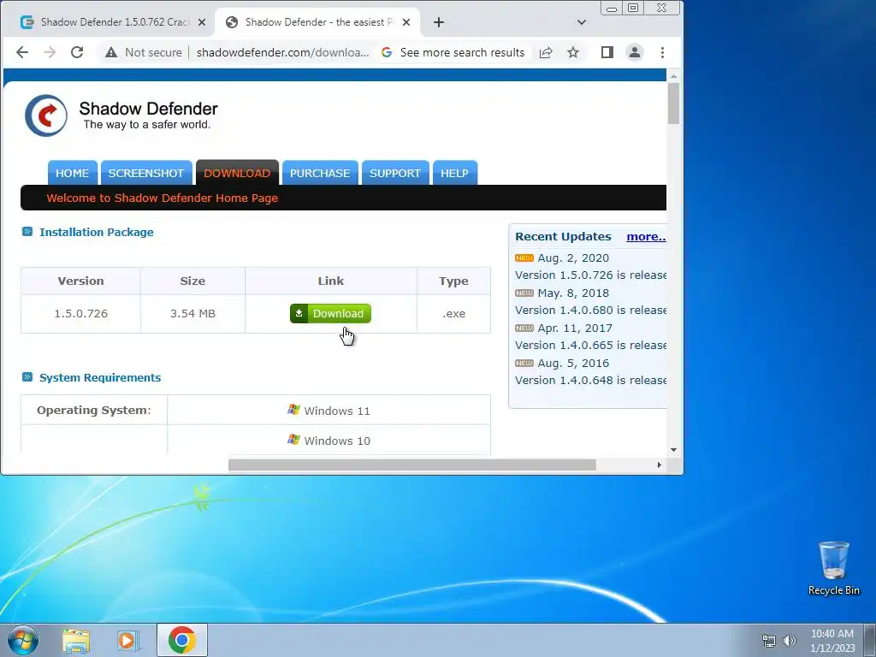The image size is (876, 657).
Task: Click the Not secure warning icon
Action: click(111, 52)
